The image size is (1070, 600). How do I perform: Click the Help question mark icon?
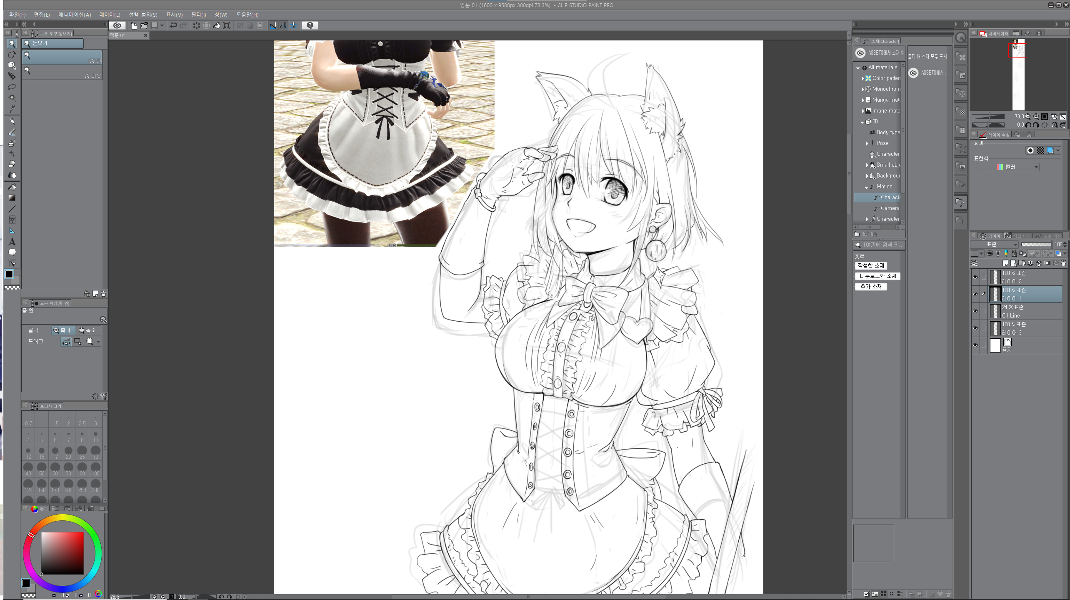(310, 25)
